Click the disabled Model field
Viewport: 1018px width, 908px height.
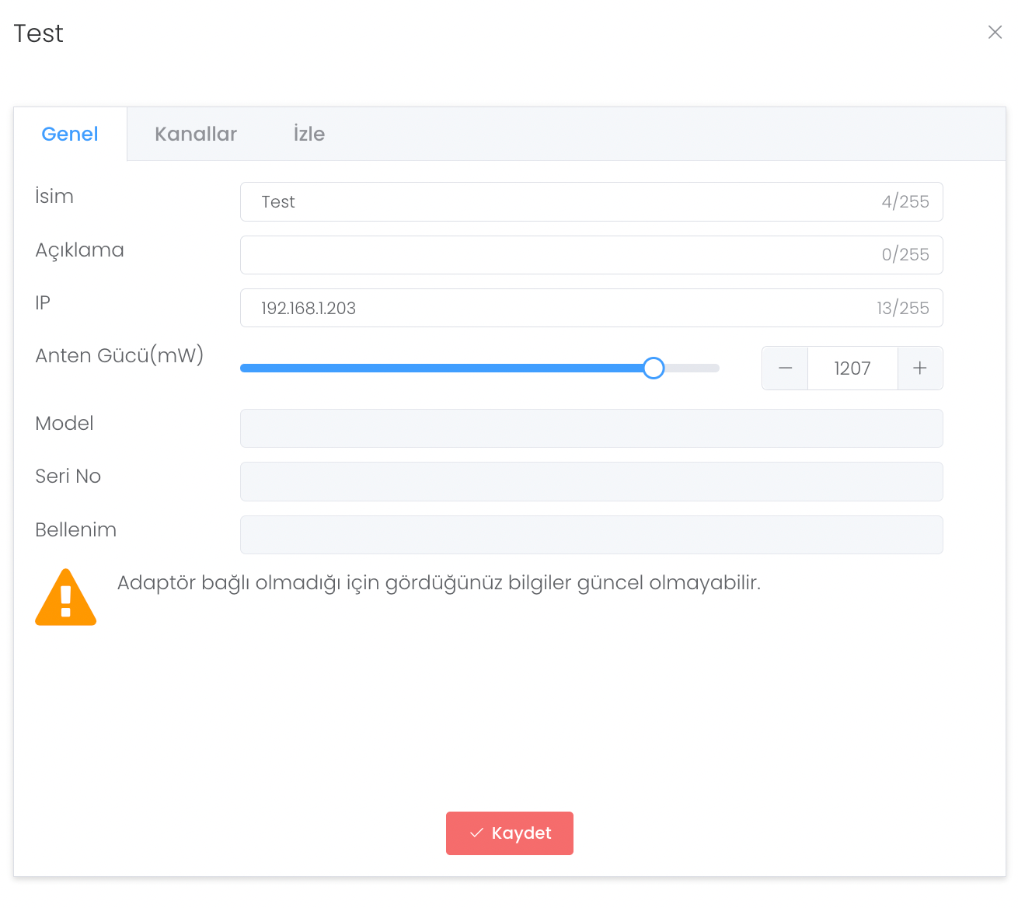591,428
